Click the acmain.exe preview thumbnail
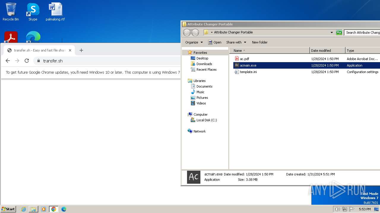 (194, 177)
